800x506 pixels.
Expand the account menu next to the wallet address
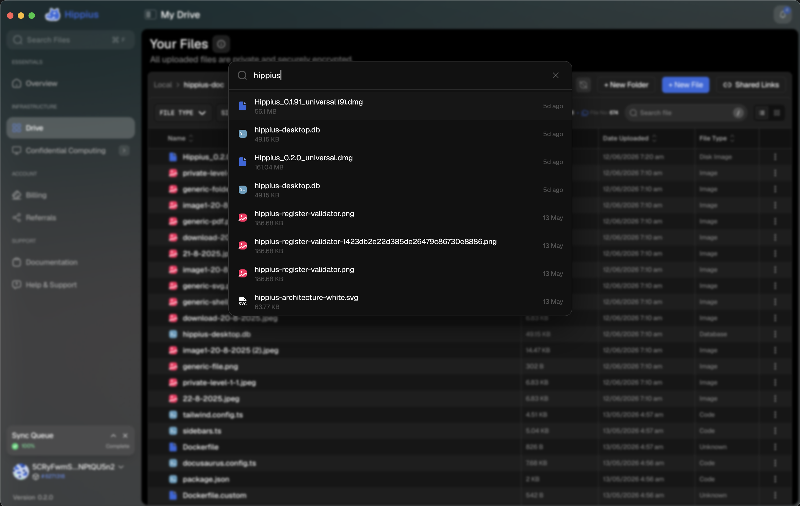point(121,467)
